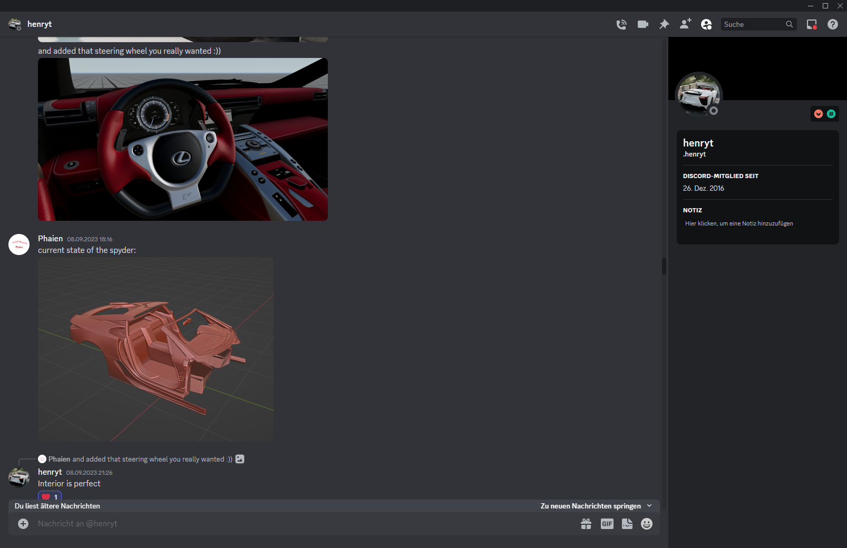
Task: Select top message text about steering wheel
Action: coord(129,51)
